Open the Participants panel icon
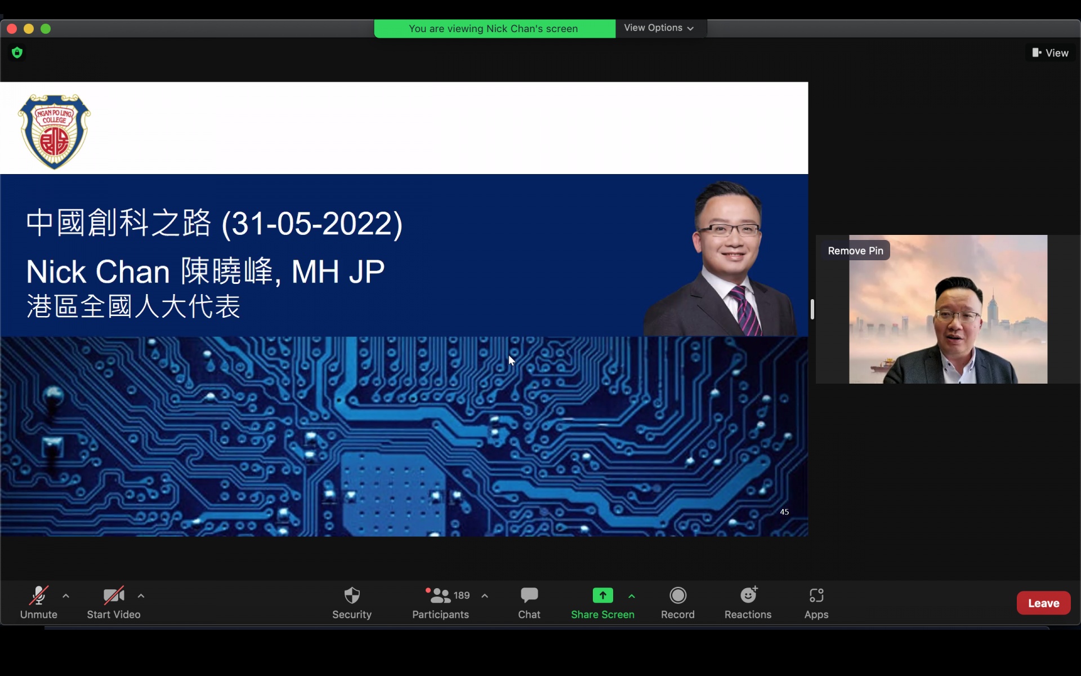1081x676 pixels. coord(440,596)
